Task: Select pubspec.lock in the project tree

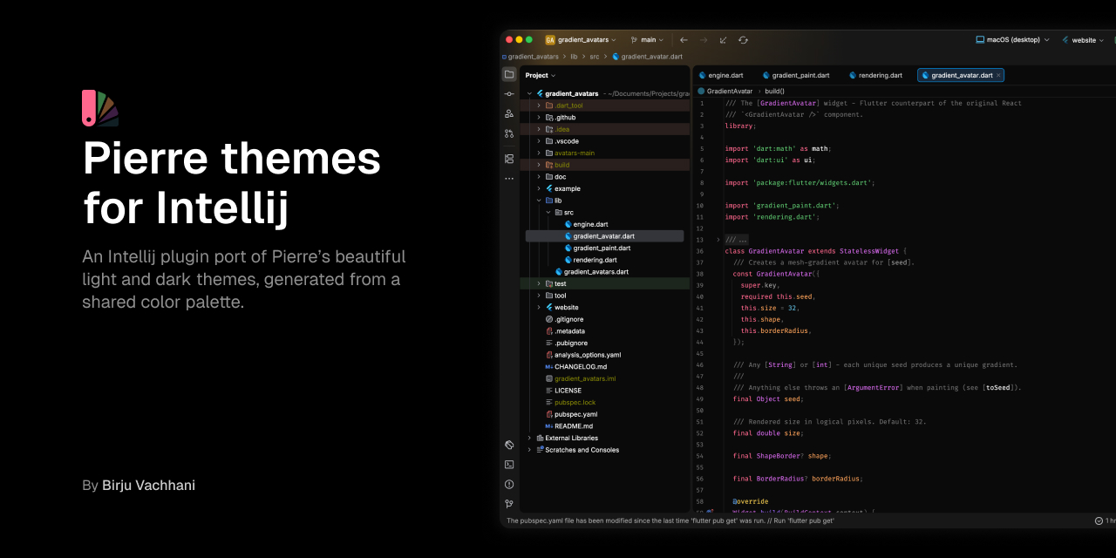Action: click(570, 403)
